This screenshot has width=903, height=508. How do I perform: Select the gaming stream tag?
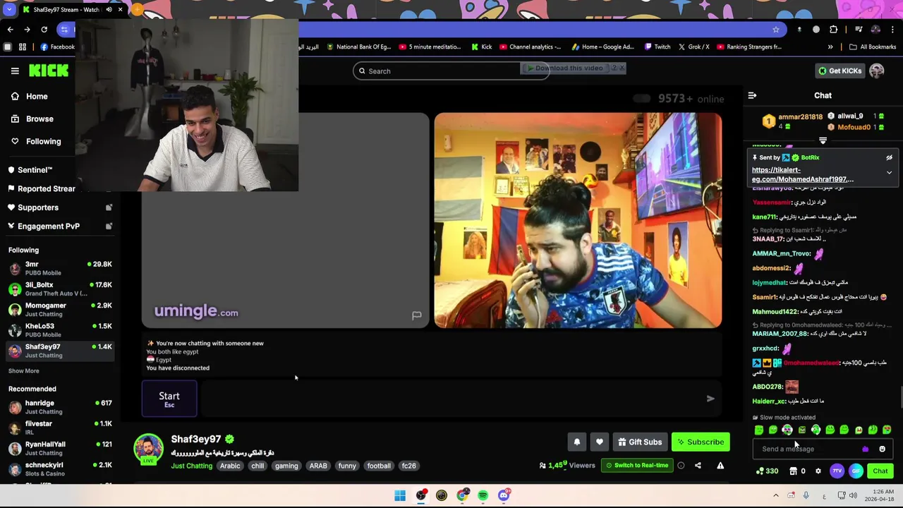(286, 466)
